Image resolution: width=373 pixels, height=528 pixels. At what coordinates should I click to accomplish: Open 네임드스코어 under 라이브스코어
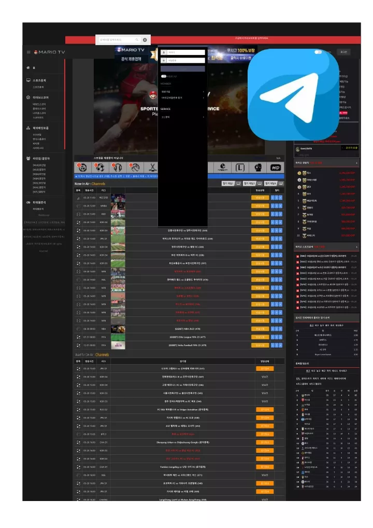39,104
